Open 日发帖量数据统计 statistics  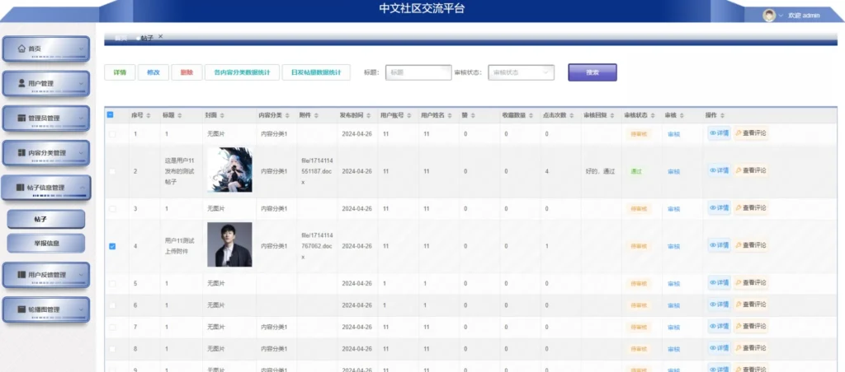pos(316,72)
